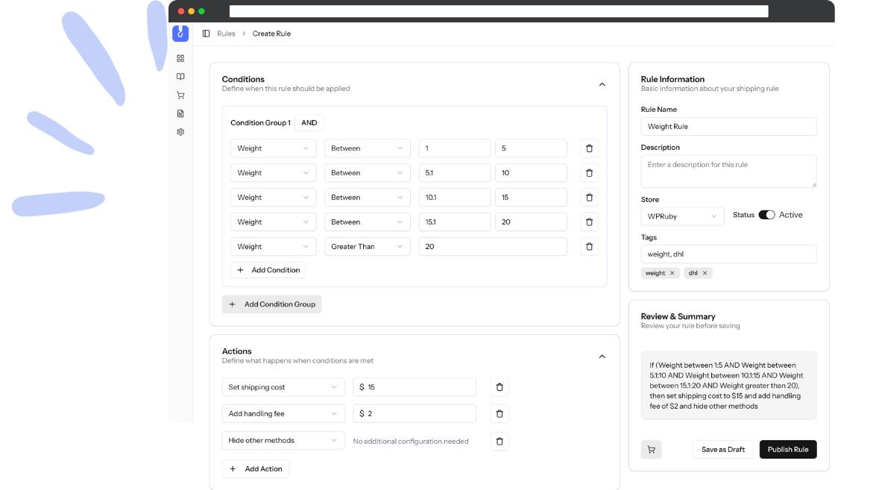Open the document icon in sidebar
This screenshot has height=490, width=873.
[180, 113]
